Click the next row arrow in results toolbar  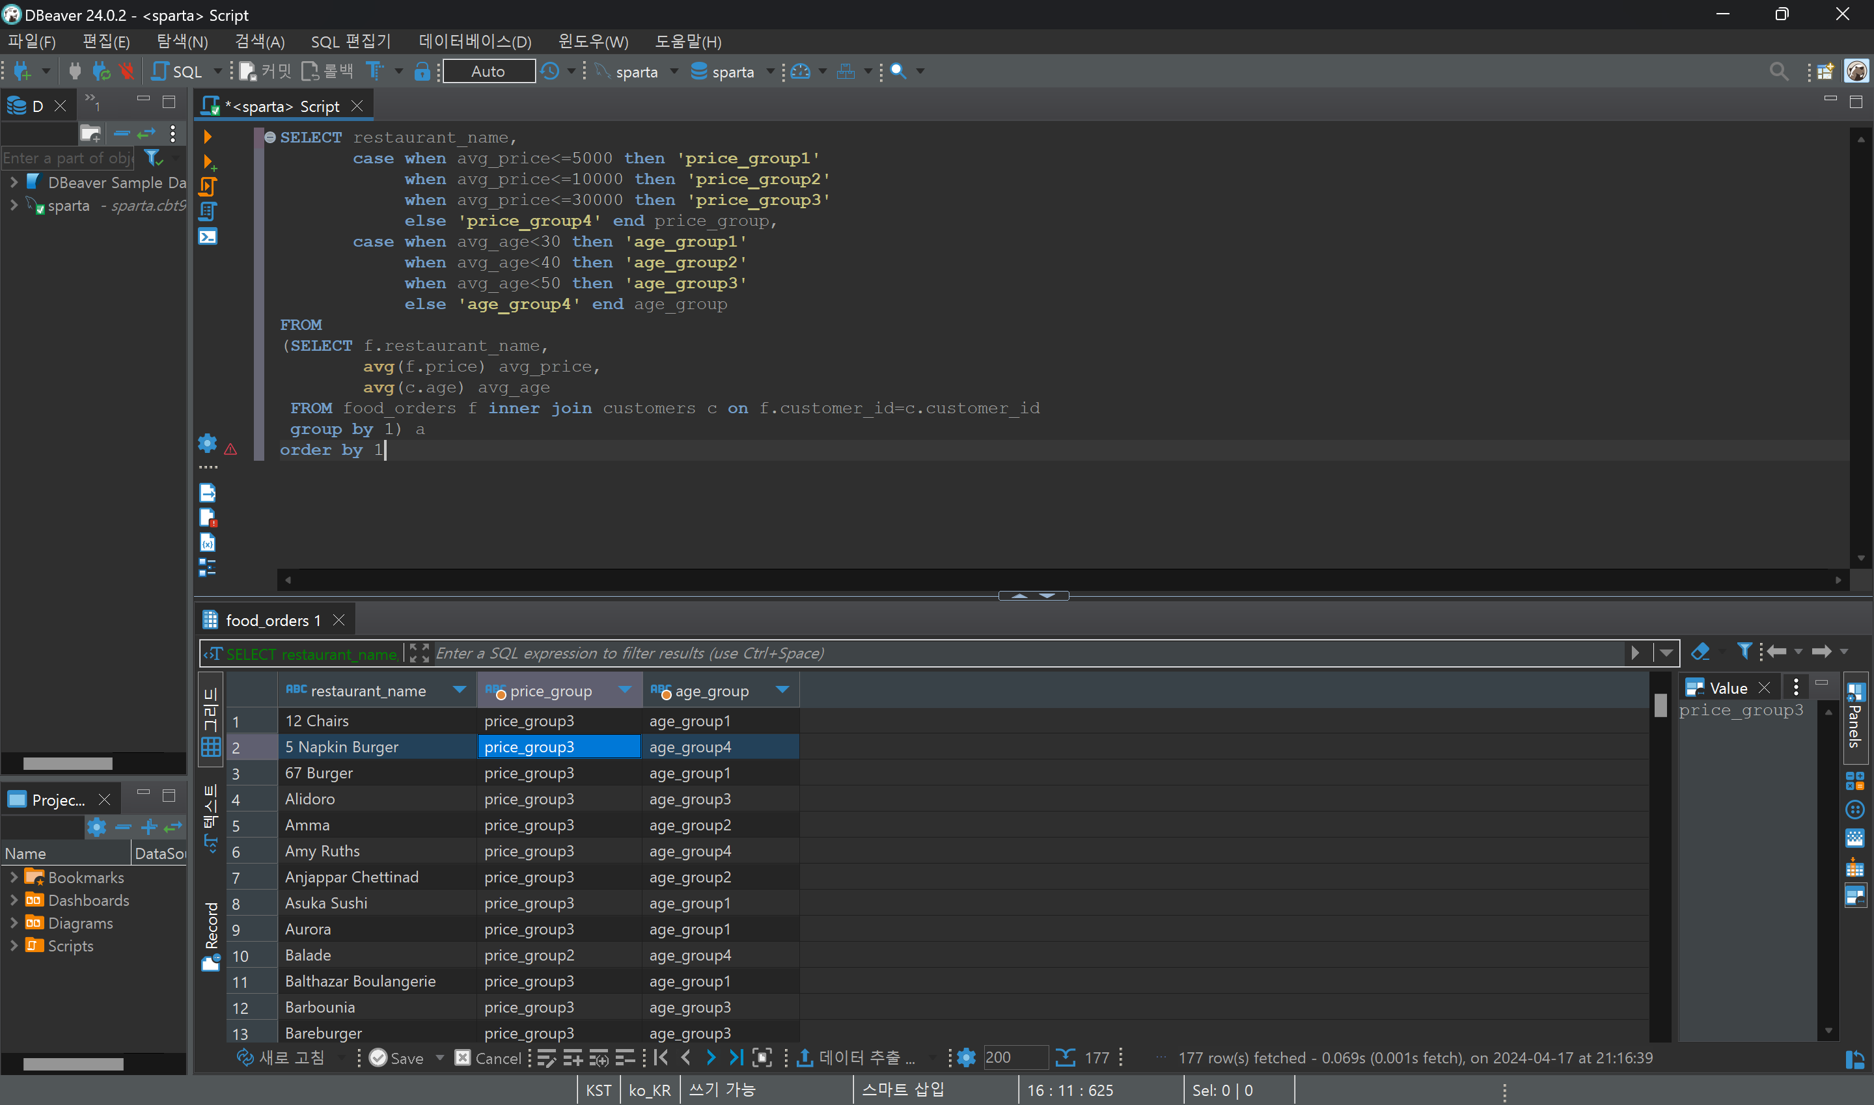(x=711, y=1057)
